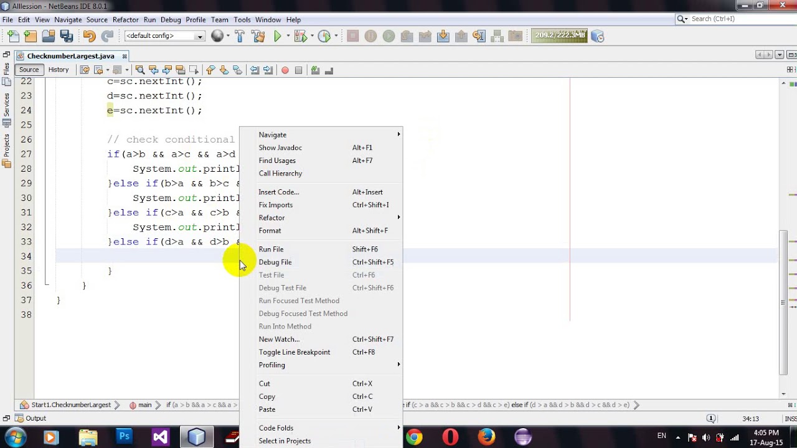The height and width of the screenshot is (448, 797).
Task: Click Shift Line Right icon
Action: pyautogui.click(x=268, y=70)
